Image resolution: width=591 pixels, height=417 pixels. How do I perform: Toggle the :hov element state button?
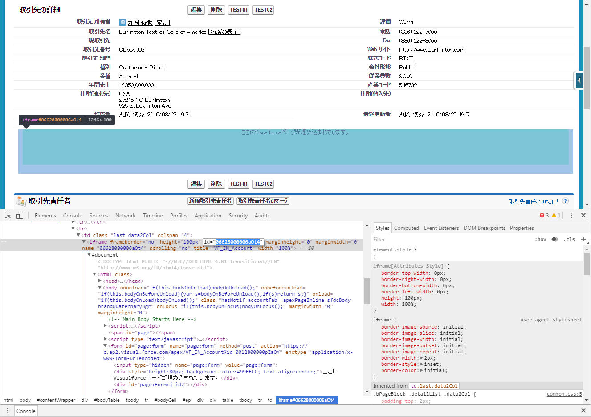tap(541, 239)
